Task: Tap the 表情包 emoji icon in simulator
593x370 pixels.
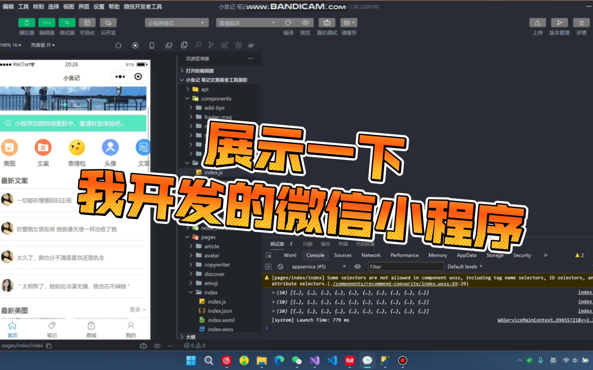Action: click(77, 147)
